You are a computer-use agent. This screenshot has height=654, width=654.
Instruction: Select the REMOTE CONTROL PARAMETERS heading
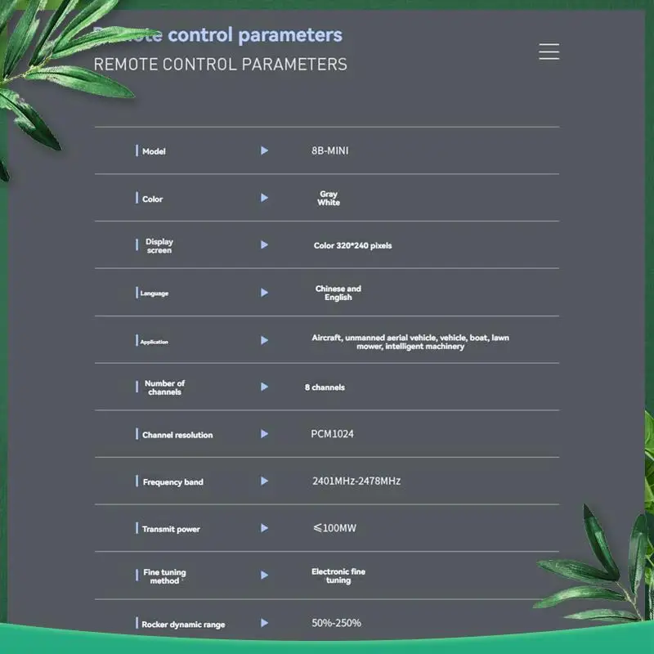pos(220,65)
